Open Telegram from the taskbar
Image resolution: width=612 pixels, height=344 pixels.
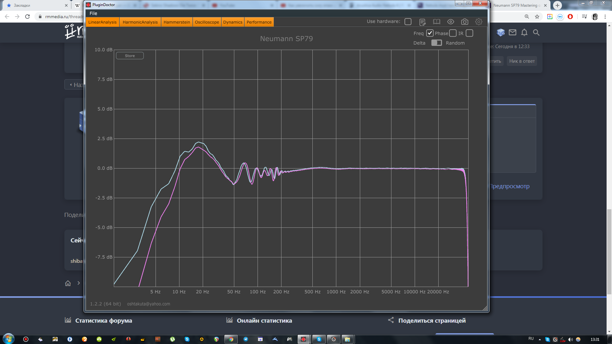246,339
